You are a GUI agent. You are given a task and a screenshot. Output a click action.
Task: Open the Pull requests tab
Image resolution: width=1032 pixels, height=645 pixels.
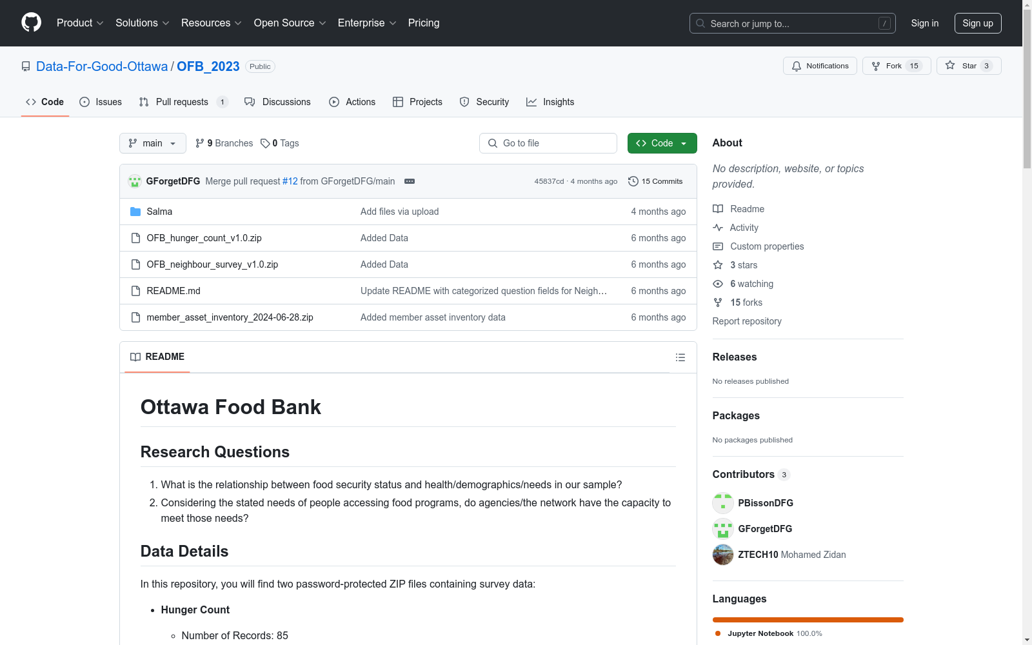point(183,102)
